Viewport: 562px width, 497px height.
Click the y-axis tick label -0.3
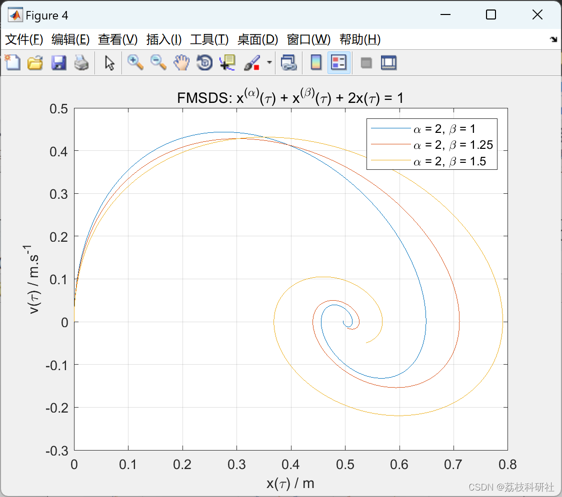57,451
